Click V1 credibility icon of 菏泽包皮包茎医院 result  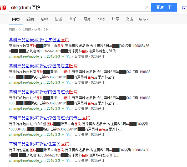pyautogui.click(x=68, y=56)
